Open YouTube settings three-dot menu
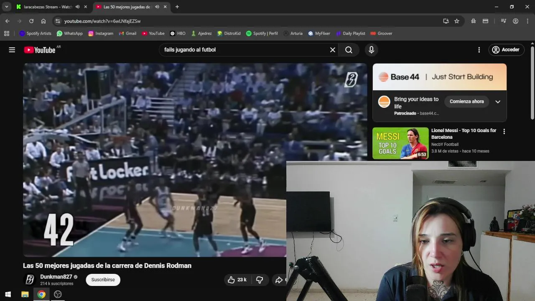This screenshot has width=535, height=301. coord(479,50)
